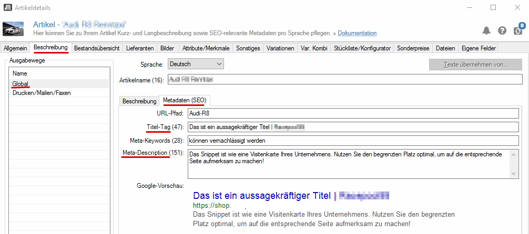Select the Variationen tab
The image size is (529, 234).
click(x=280, y=48)
